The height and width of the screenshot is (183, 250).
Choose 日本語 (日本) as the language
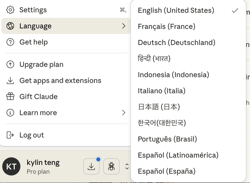(159, 107)
